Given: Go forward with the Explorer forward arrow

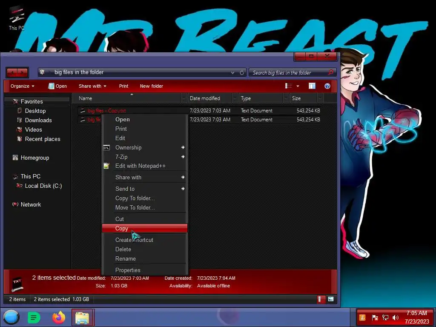Looking at the screenshot, I should (x=23, y=73).
